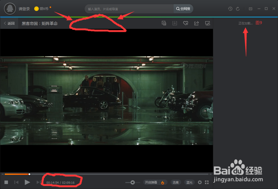This screenshot has width=278, height=189.
Task: Click the 00:14:54 / 02:09:16 time display
Action: point(60,183)
